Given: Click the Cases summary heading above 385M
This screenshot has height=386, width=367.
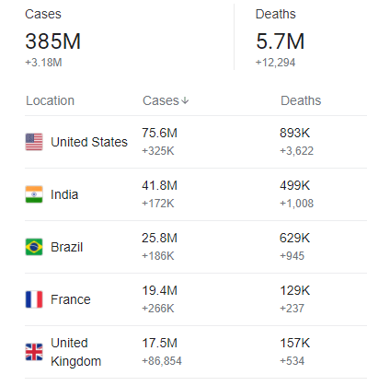Looking at the screenshot, I should click(x=43, y=14).
